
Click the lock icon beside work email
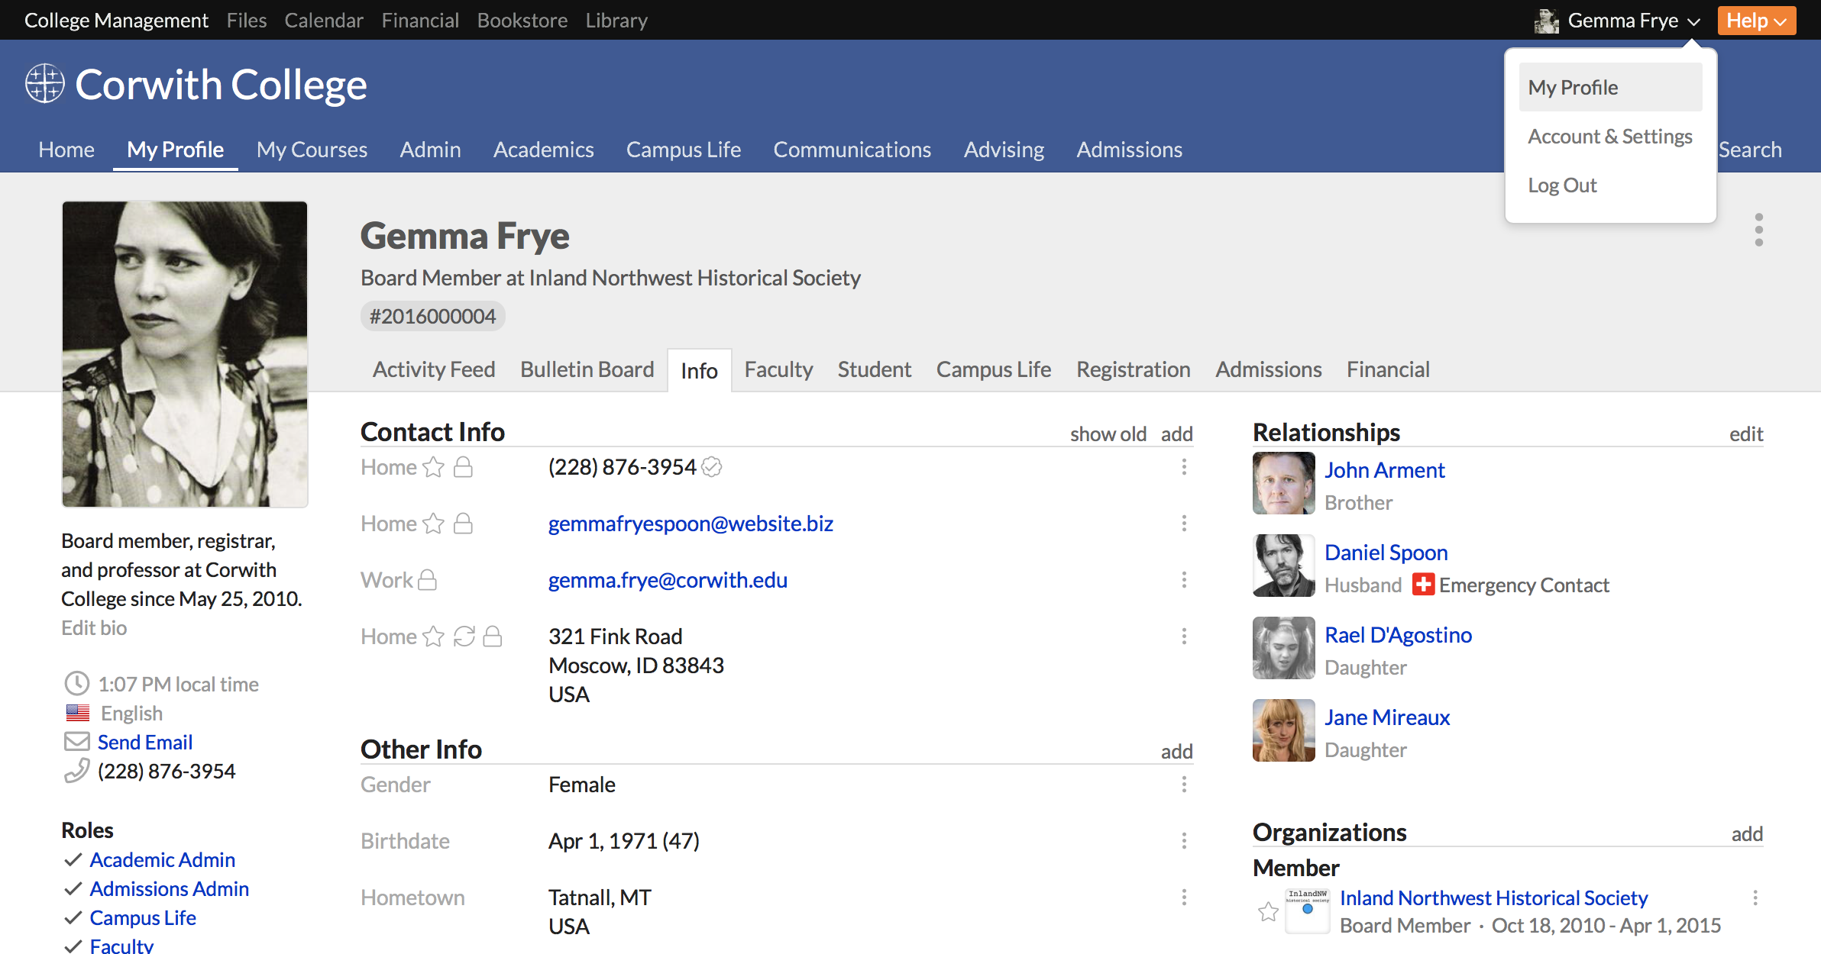point(428,580)
